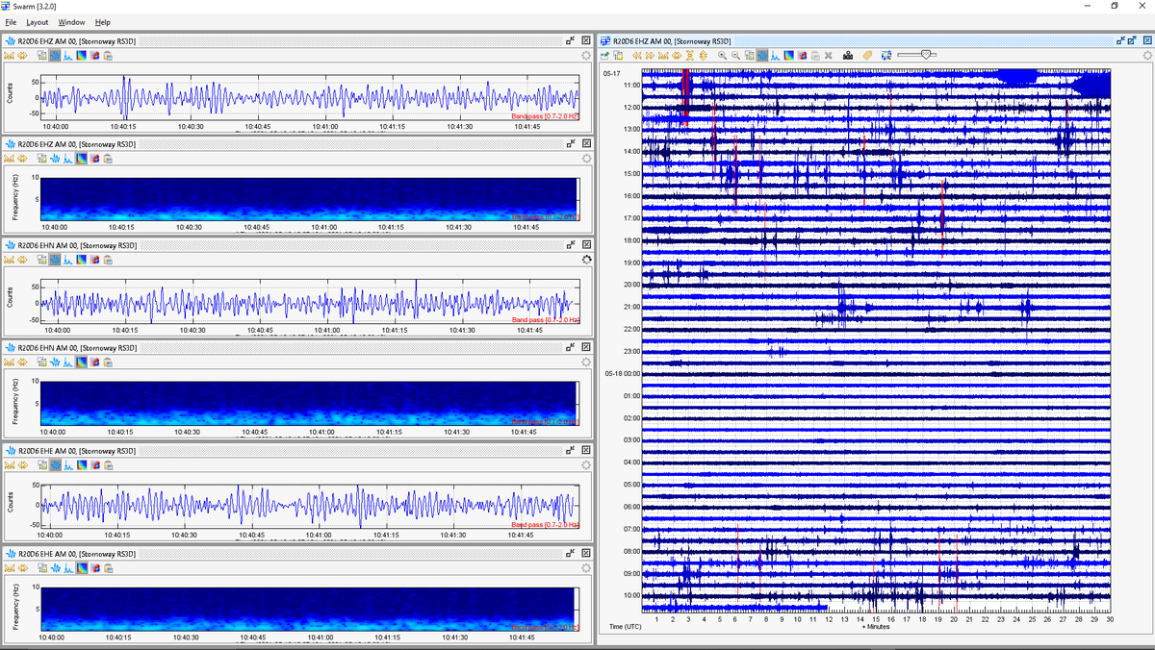Image resolution: width=1155 pixels, height=650 pixels.
Task: Open the File menu
Action: pyautogui.click(x=11, y=21)
